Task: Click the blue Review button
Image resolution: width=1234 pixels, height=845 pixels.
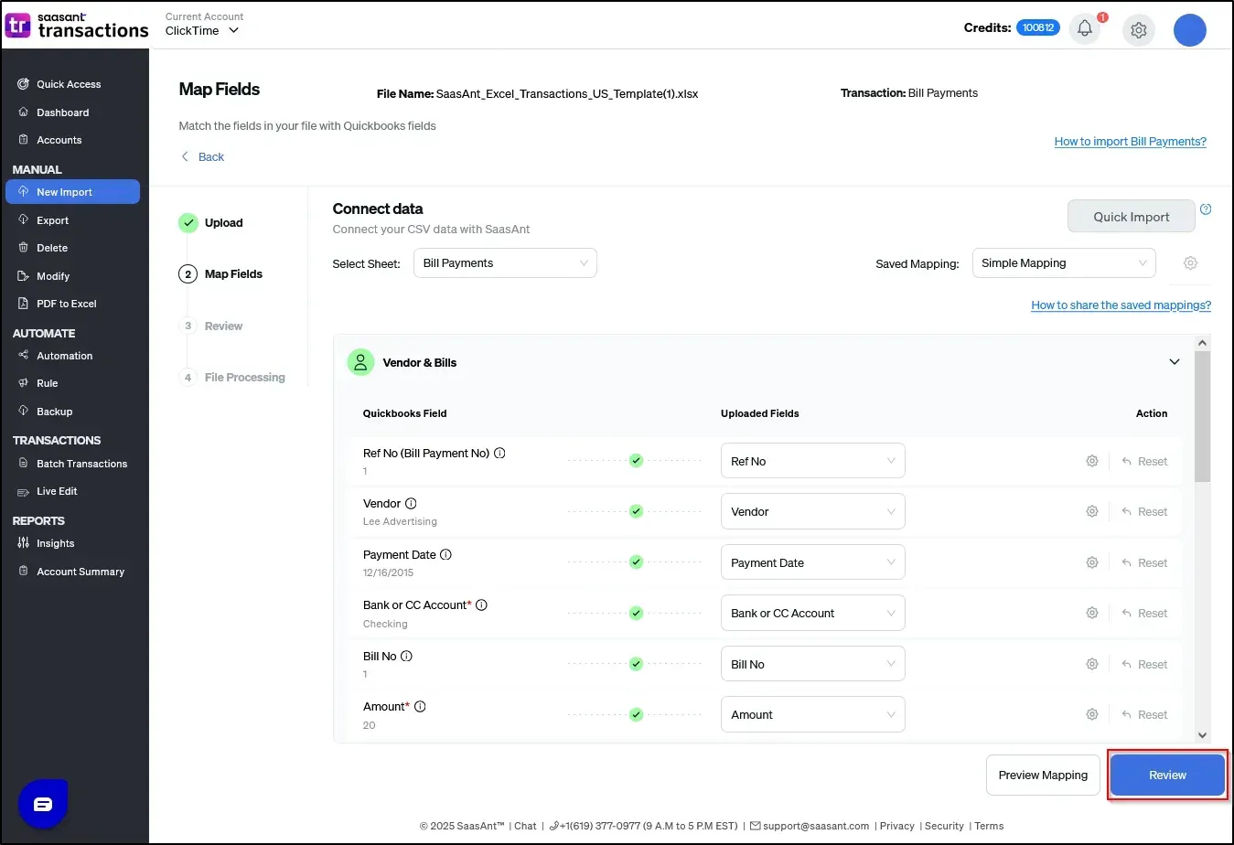Action: click(x=1167, y=775)
